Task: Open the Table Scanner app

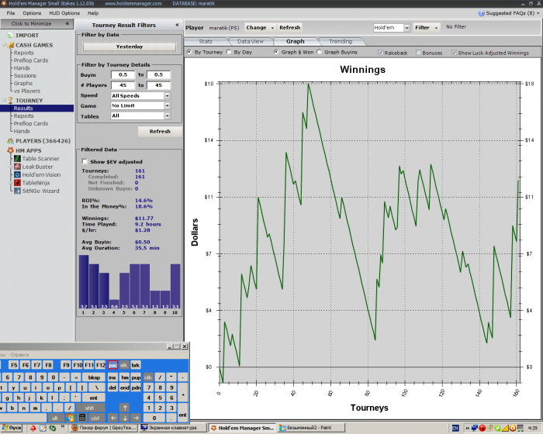Action: coord(38,158)
